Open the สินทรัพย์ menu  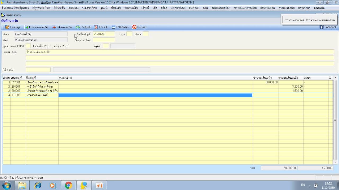[194, 8]
